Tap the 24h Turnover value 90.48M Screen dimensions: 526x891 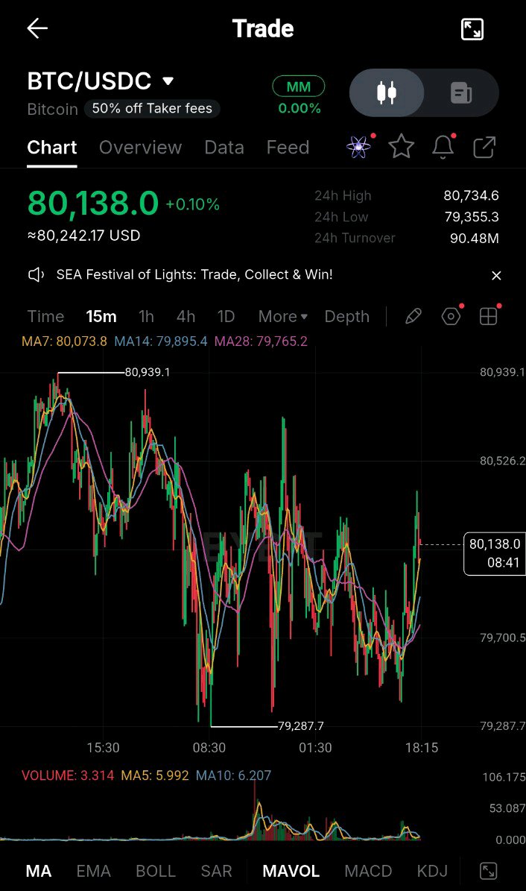tap(475, 238)
